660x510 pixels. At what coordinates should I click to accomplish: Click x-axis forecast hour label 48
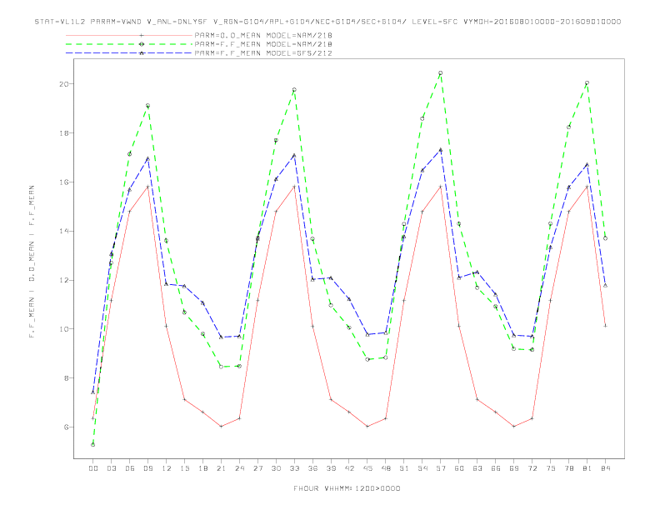[x=386, y=468]
